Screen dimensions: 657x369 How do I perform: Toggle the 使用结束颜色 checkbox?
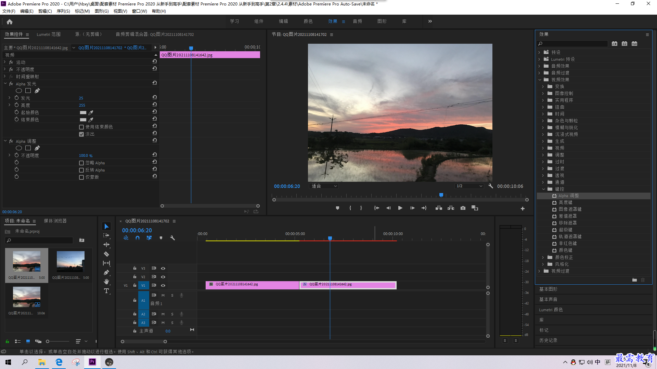(x=81, y=127)
